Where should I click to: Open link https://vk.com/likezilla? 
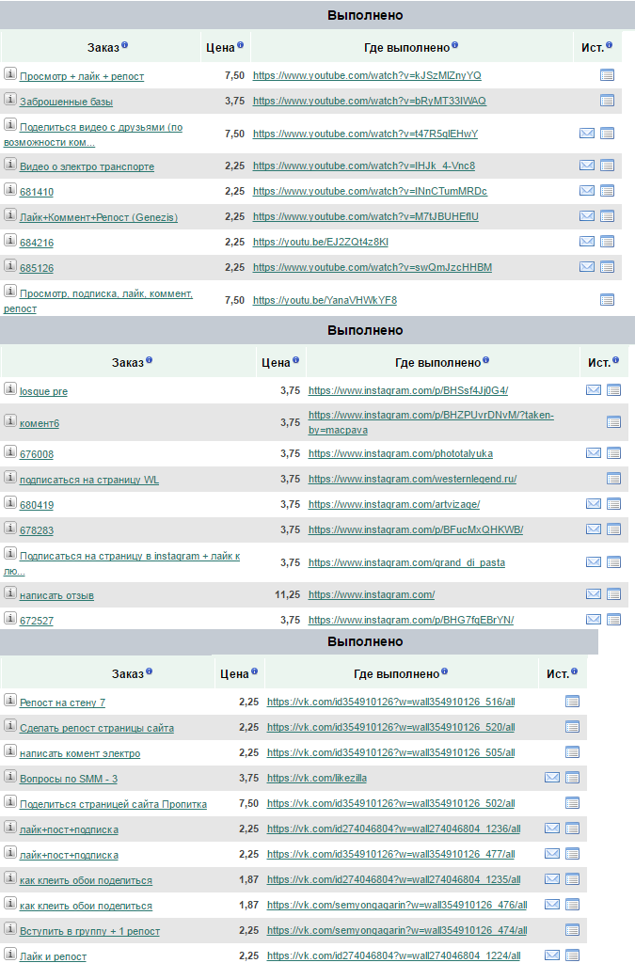[x=317, y=778]
